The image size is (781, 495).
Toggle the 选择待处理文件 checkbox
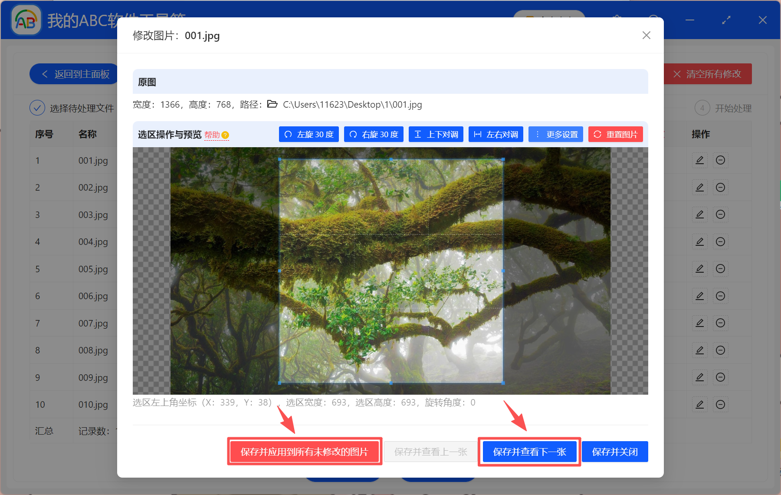pyautogui.click(x=37, y=107)
